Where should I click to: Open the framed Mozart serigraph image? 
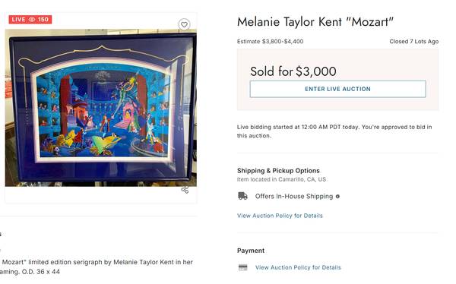(x=101, y=108)
